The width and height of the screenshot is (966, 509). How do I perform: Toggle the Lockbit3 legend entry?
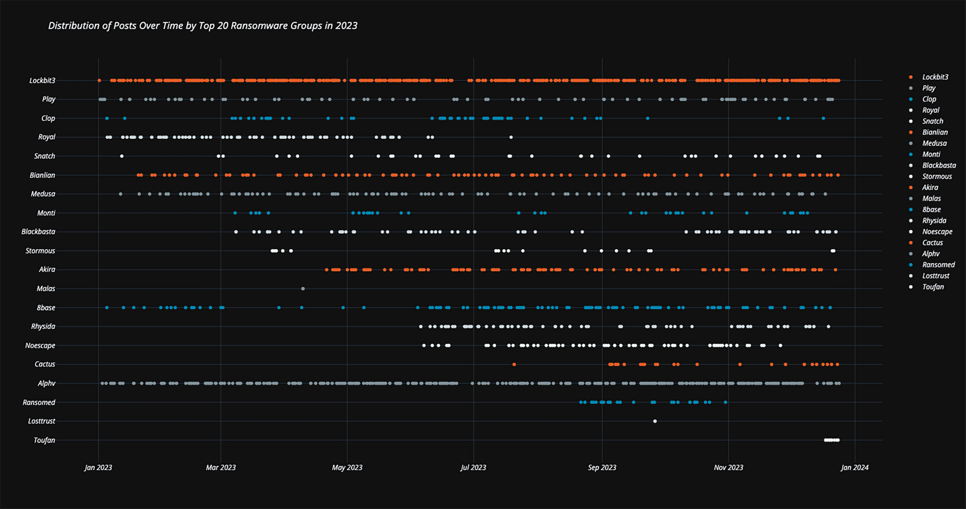[x=935, y=77]
